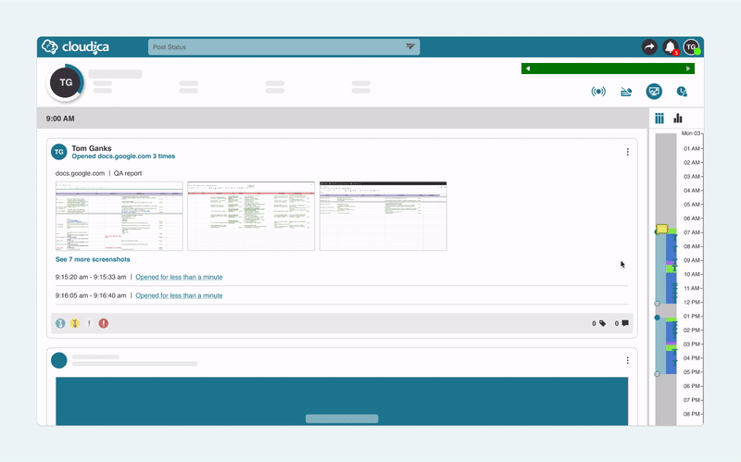Open the third QA report screenshot thumbnail
The height and width of the screenshot is (462, 741).
(383, 216)
